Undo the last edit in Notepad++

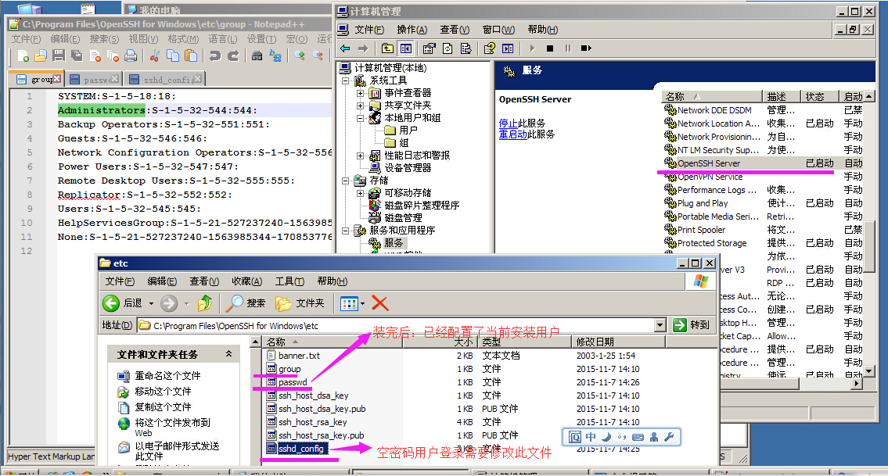[x=214, y=55]
